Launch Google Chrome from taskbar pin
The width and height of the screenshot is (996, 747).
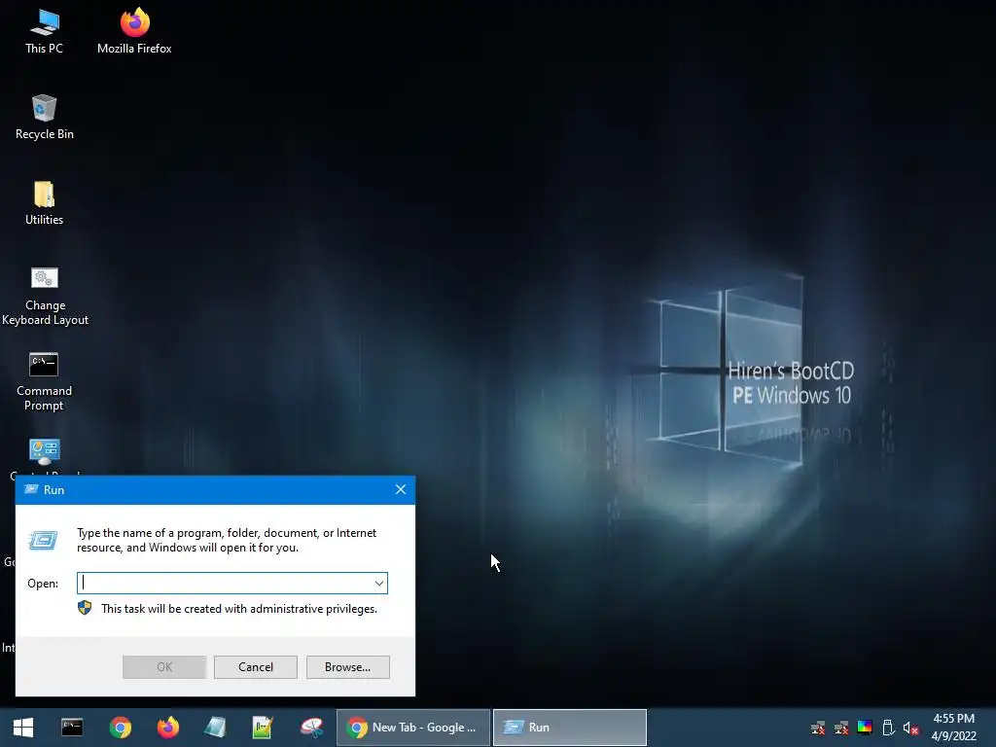120,728
